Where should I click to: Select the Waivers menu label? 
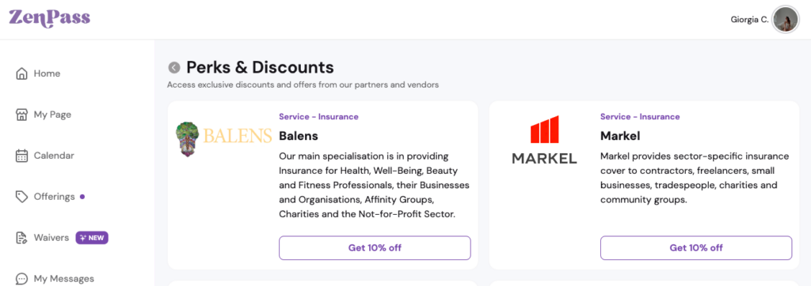pyautogui.click(x=51, y=238)
